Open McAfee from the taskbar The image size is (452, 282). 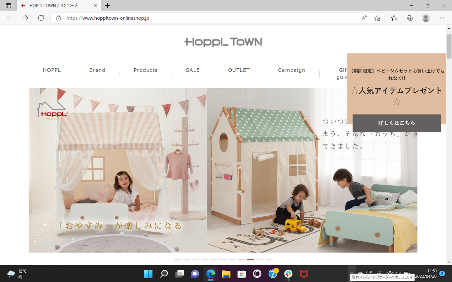pos(304,274)
